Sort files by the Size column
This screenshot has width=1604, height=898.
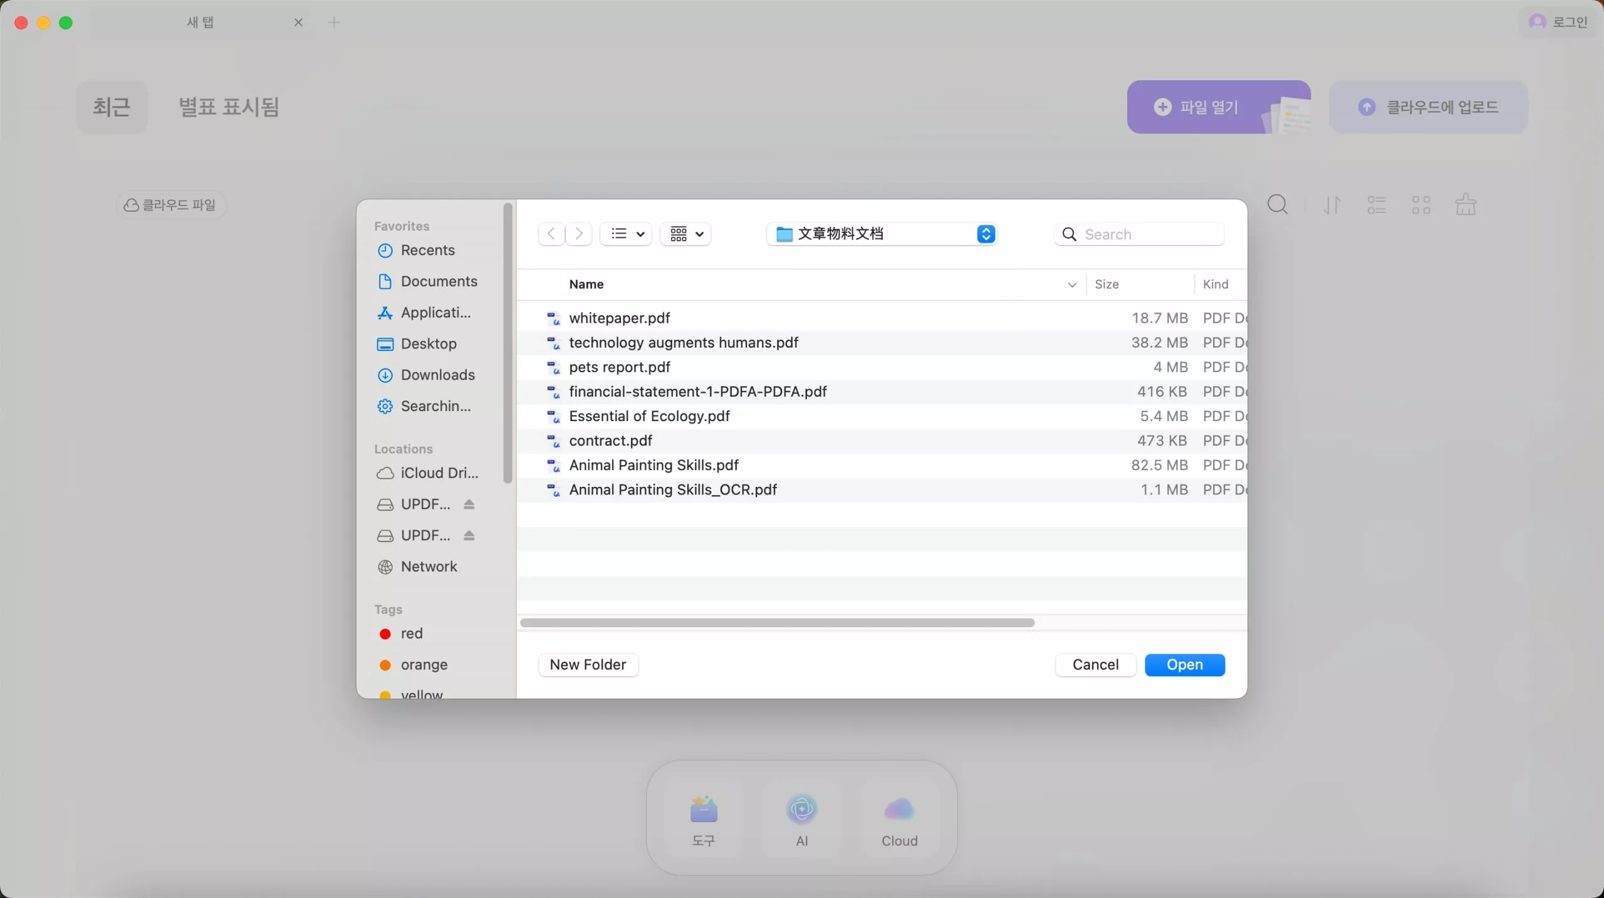tap(1107, 284)
